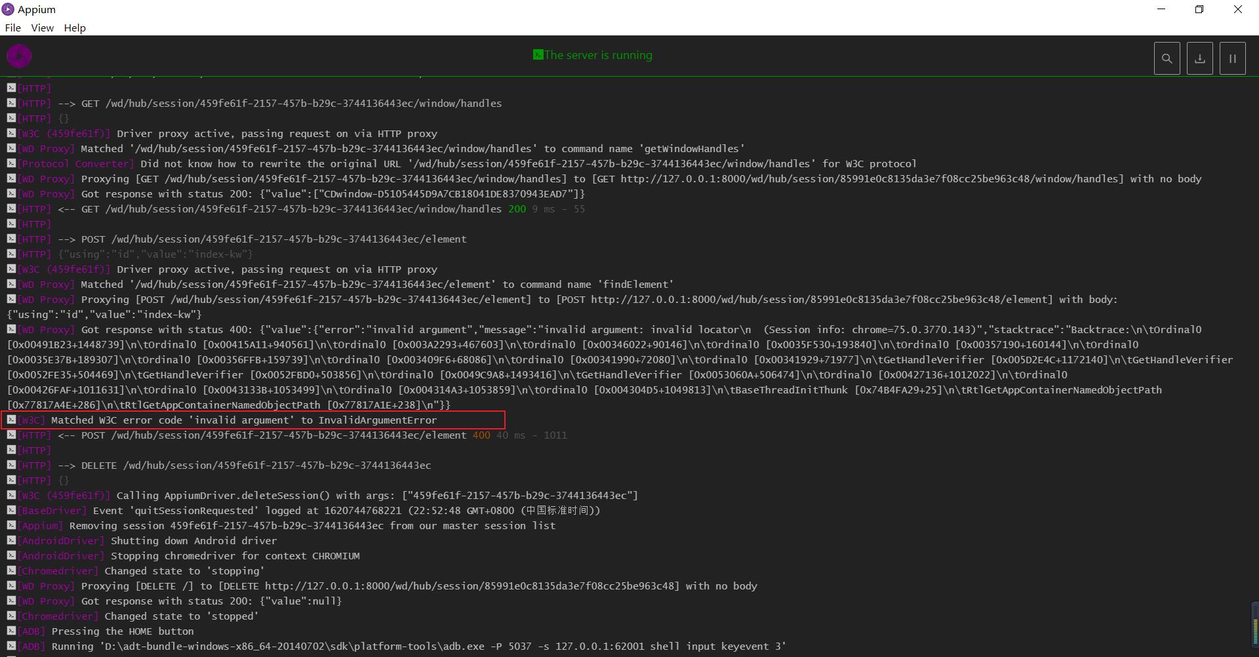Click the terminal icon beside server status

[538, 54]
